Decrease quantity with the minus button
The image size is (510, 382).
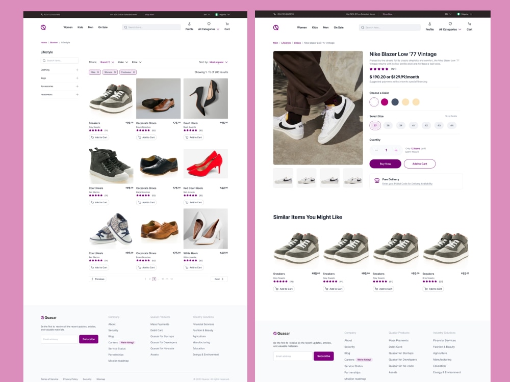point(376,150)
